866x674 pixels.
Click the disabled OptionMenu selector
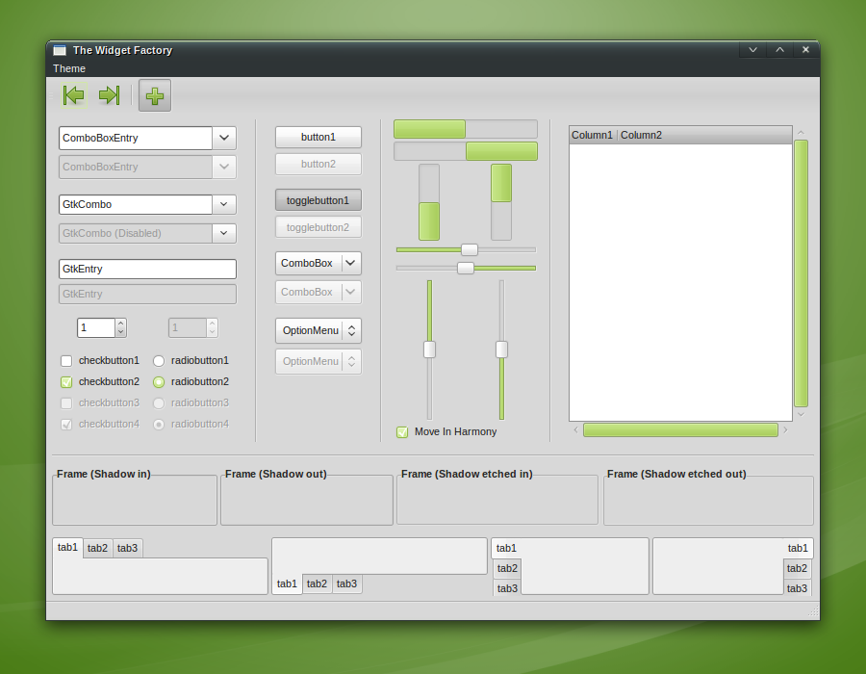[318, 362]
